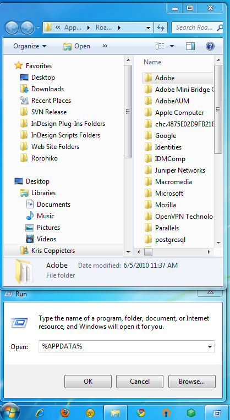Click the Forward navigation arrow
The width and height of the screenshot is (230, 420).
point(28,27)
